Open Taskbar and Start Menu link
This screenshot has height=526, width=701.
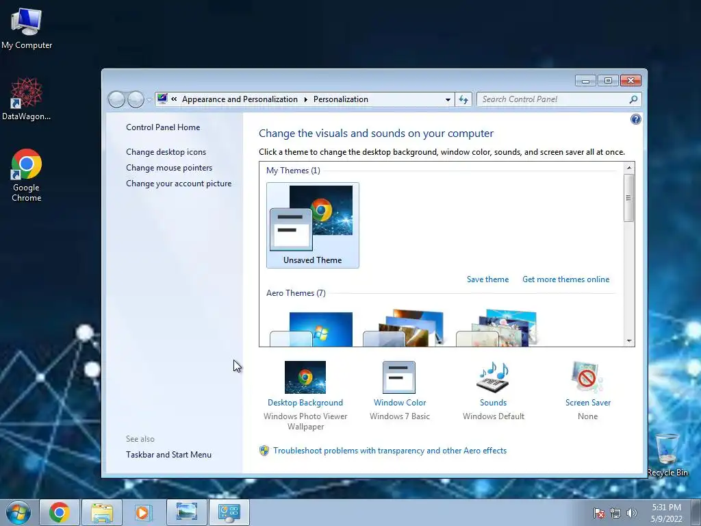click(x=168, y=455)
